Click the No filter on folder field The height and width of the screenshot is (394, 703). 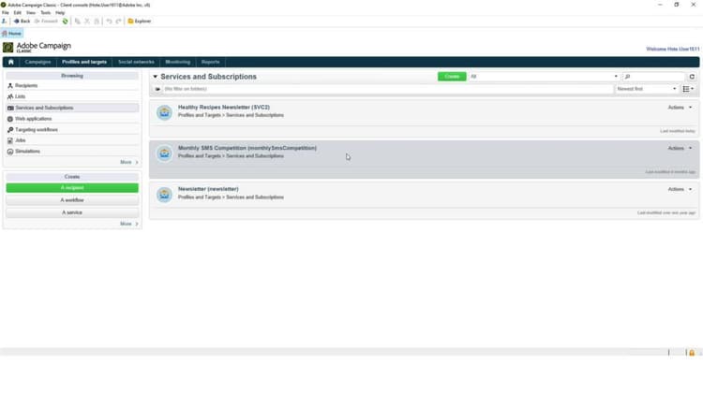387,89
